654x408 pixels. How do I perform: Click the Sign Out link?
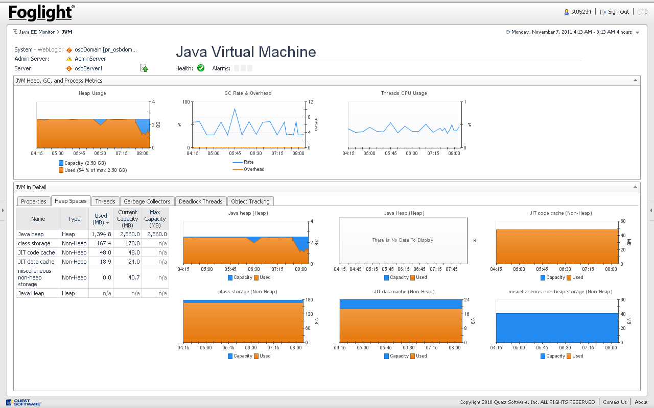(618, 12)
